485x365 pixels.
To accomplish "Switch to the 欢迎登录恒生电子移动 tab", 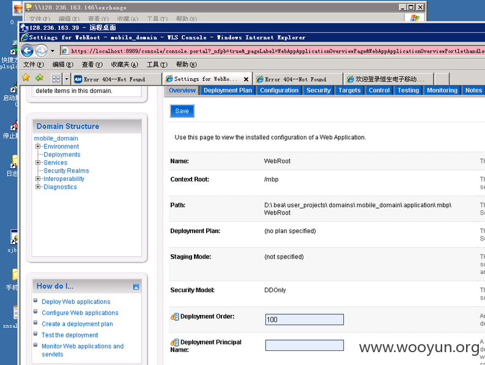I will click(x=388, y=79).
